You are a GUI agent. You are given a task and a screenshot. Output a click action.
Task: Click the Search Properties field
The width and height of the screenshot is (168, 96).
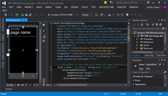(x=148, y=72)
